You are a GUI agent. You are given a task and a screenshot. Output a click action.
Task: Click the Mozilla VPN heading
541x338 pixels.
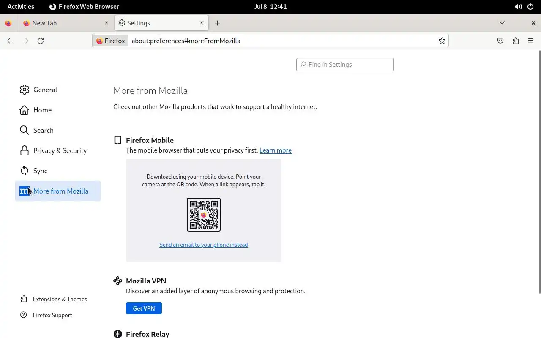pos(146,281)
